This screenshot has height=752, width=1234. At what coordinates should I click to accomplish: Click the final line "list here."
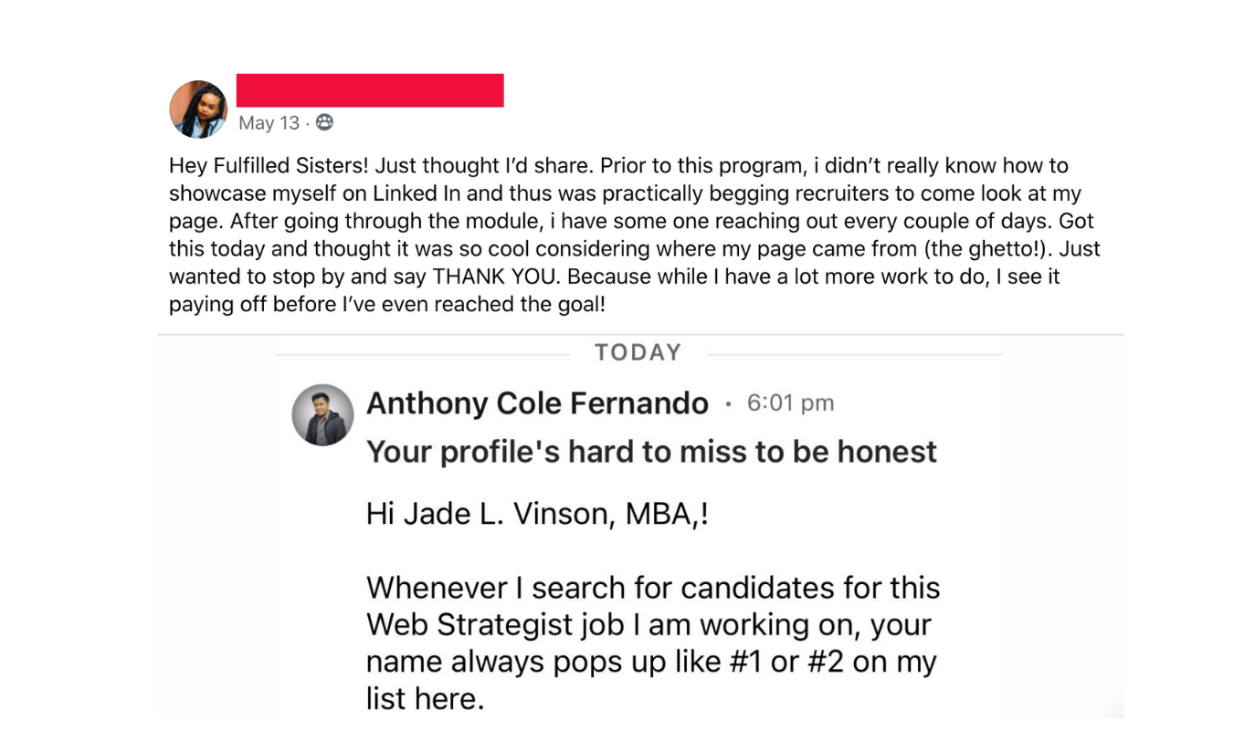point(425,700)
